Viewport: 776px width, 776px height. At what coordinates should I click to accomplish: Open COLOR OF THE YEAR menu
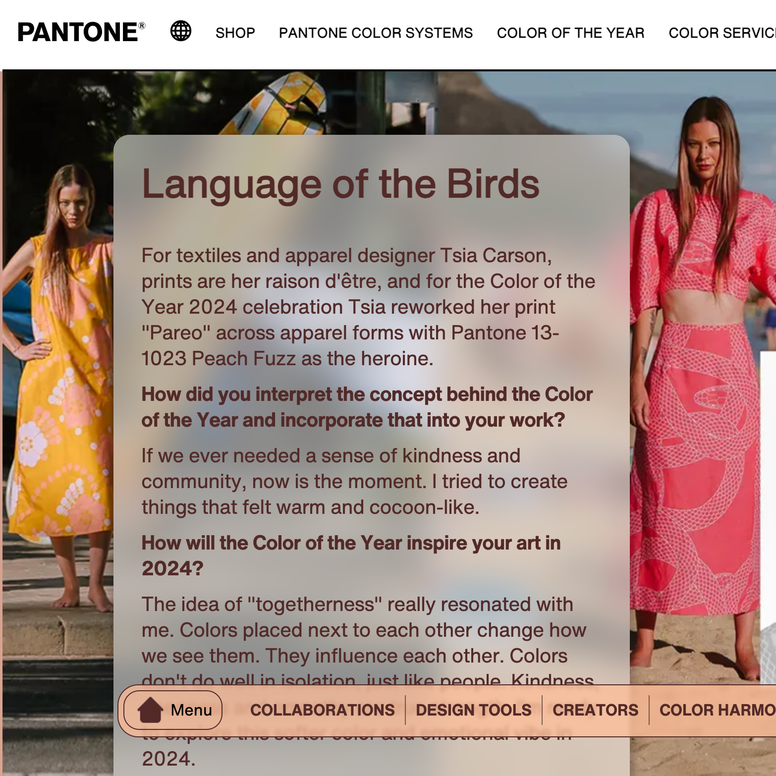(570, 33)
